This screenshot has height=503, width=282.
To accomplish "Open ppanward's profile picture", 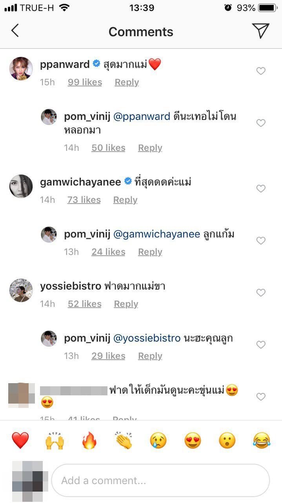I will pyautogui.click(x=21, y=68).
